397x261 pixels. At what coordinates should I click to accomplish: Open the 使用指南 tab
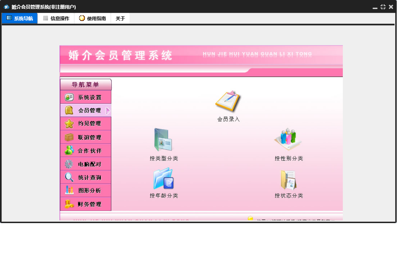pos(93,18)
